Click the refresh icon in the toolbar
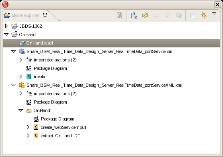The image size is (223, 157). 145,15
